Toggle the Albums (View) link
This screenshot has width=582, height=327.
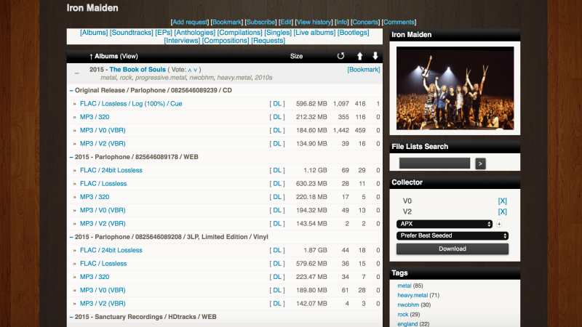(x=129, y=57)
